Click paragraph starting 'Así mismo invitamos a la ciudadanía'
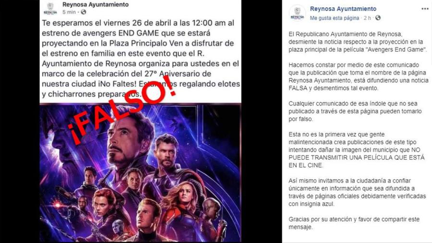Viewport: 432px width, 243px height. (357, 192)
